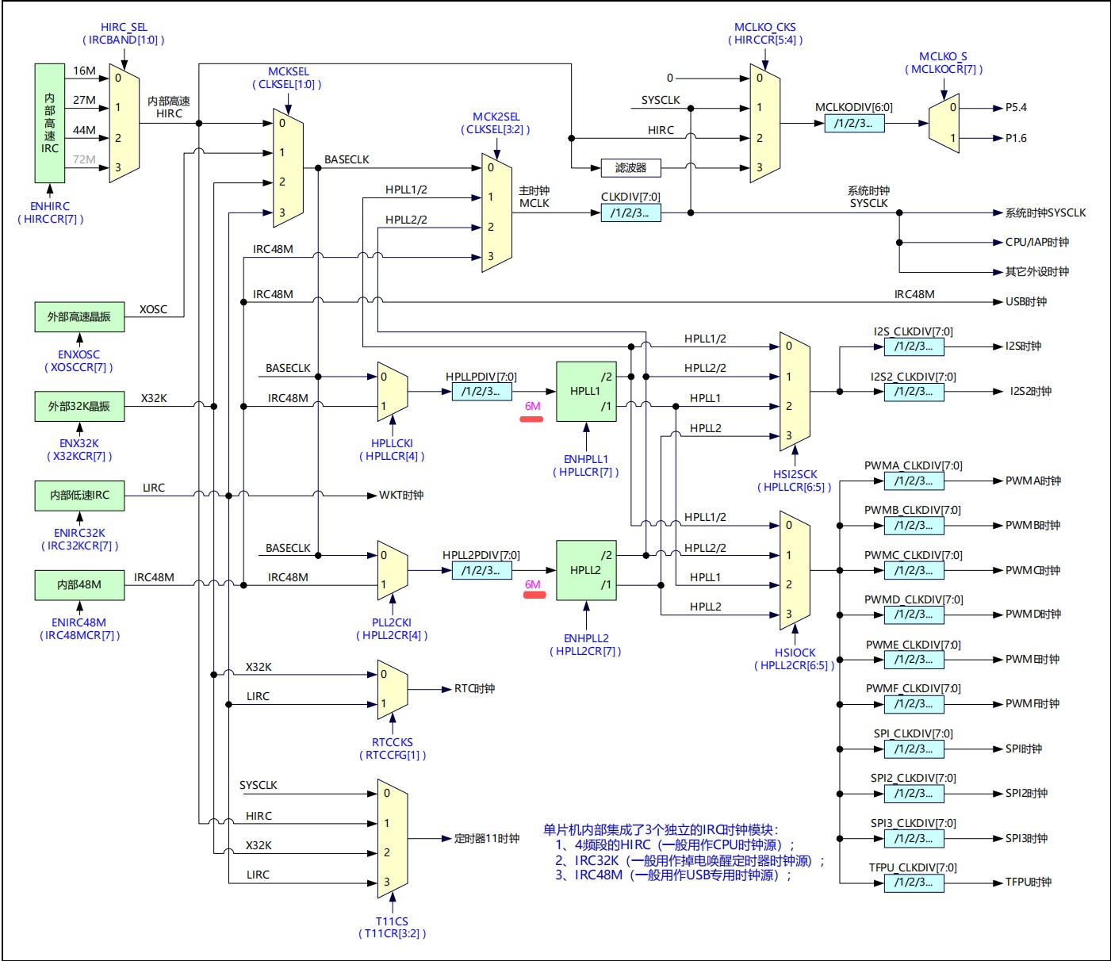Click the HPLL2 PLL block
The width and height of the screenshot is (1111, 961).
(586, 570)
